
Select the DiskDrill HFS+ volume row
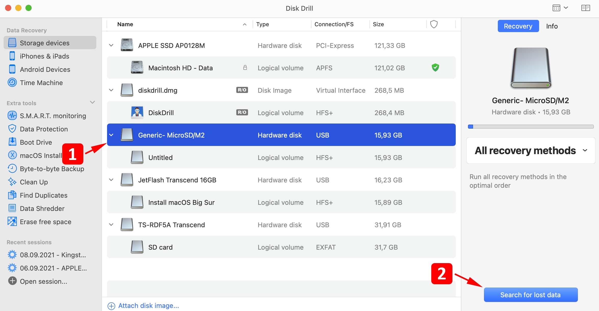(x=281, y=112)
